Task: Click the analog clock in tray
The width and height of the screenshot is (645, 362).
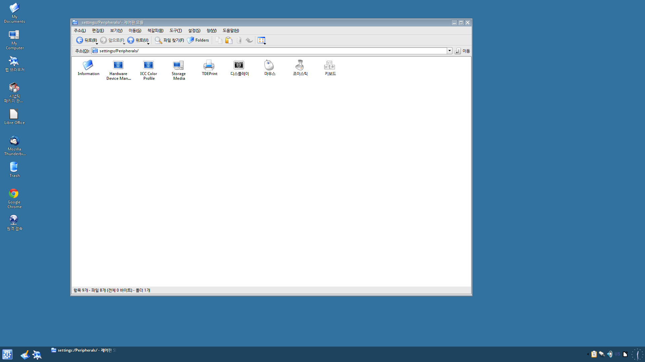Action: click(x=637, y=354)
